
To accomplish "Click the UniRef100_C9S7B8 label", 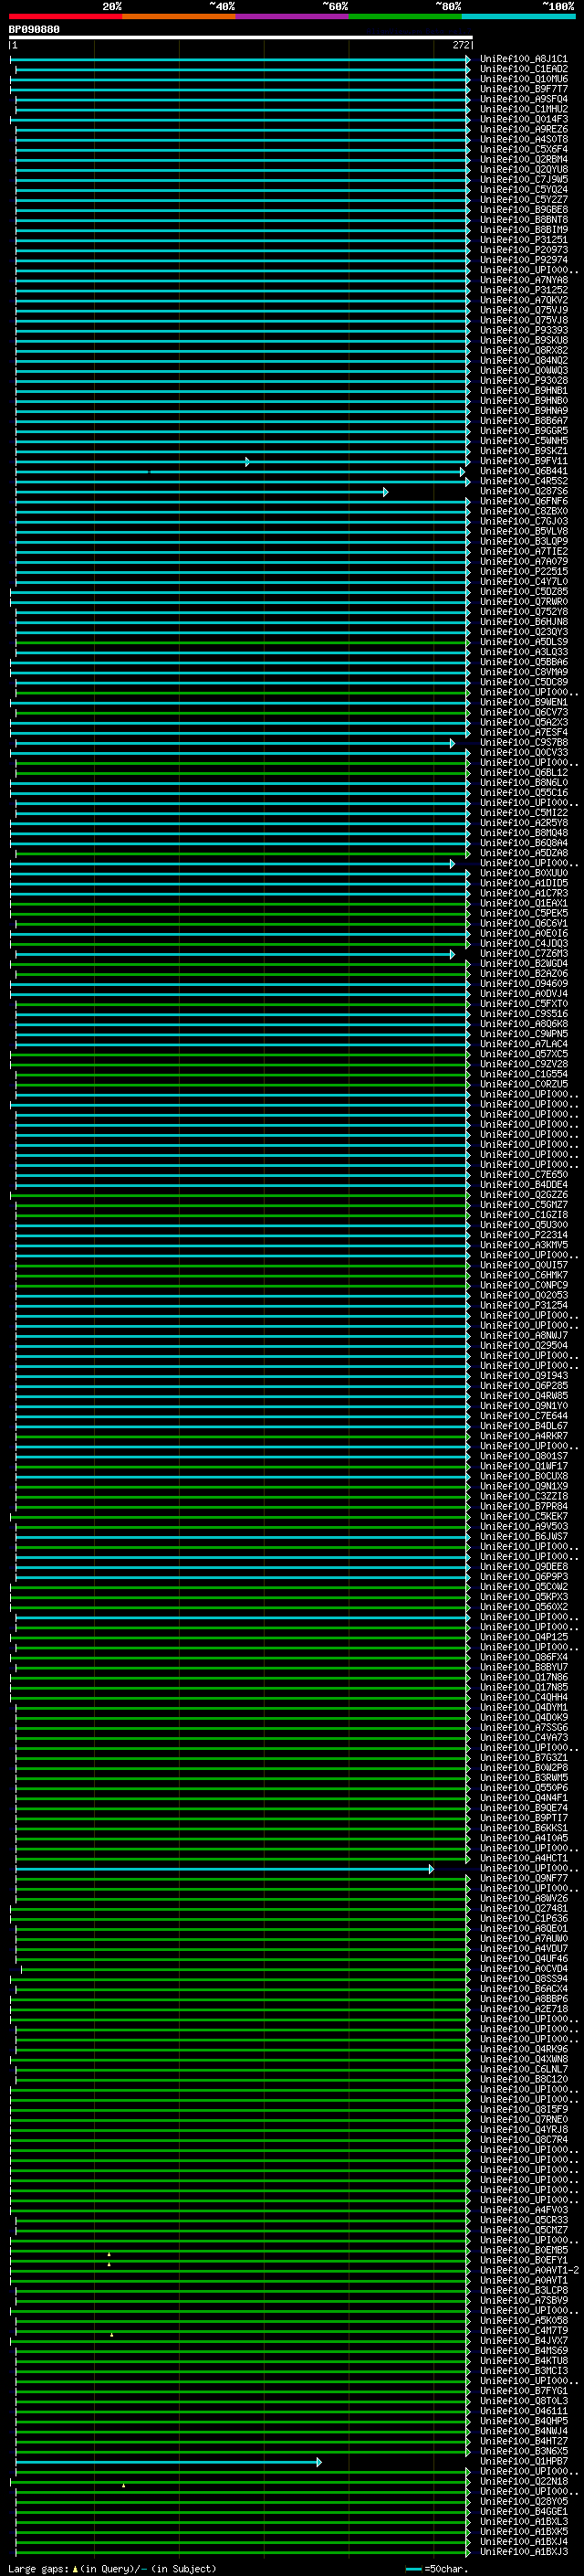I will click(523, 742).
